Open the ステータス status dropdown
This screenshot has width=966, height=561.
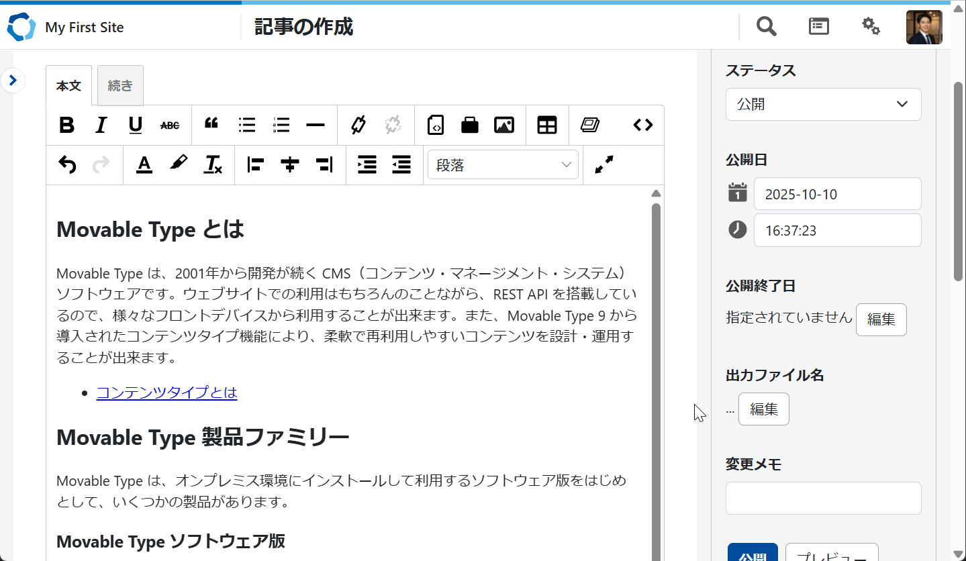point(823,105)
